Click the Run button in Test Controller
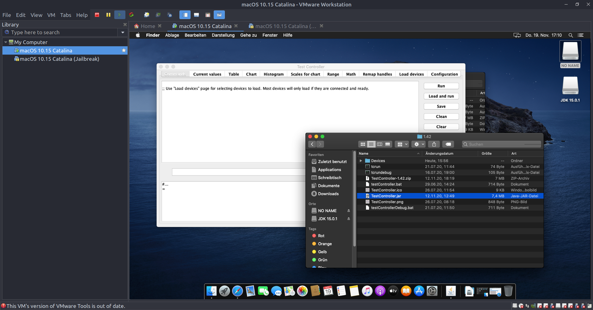593x310 pixels. click(x=441, y=86)
